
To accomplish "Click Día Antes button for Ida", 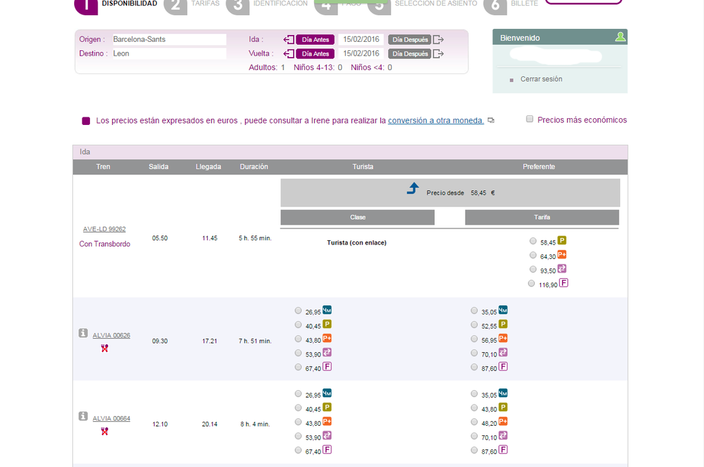I will [315, 39].
